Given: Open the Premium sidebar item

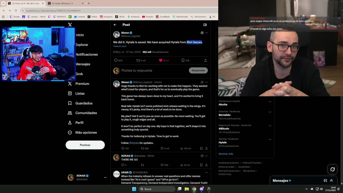Looking at the screenshot, I should (79, 84).
